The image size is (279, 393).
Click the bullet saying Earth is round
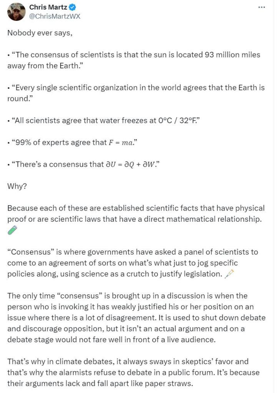click(x=136, y=93)
